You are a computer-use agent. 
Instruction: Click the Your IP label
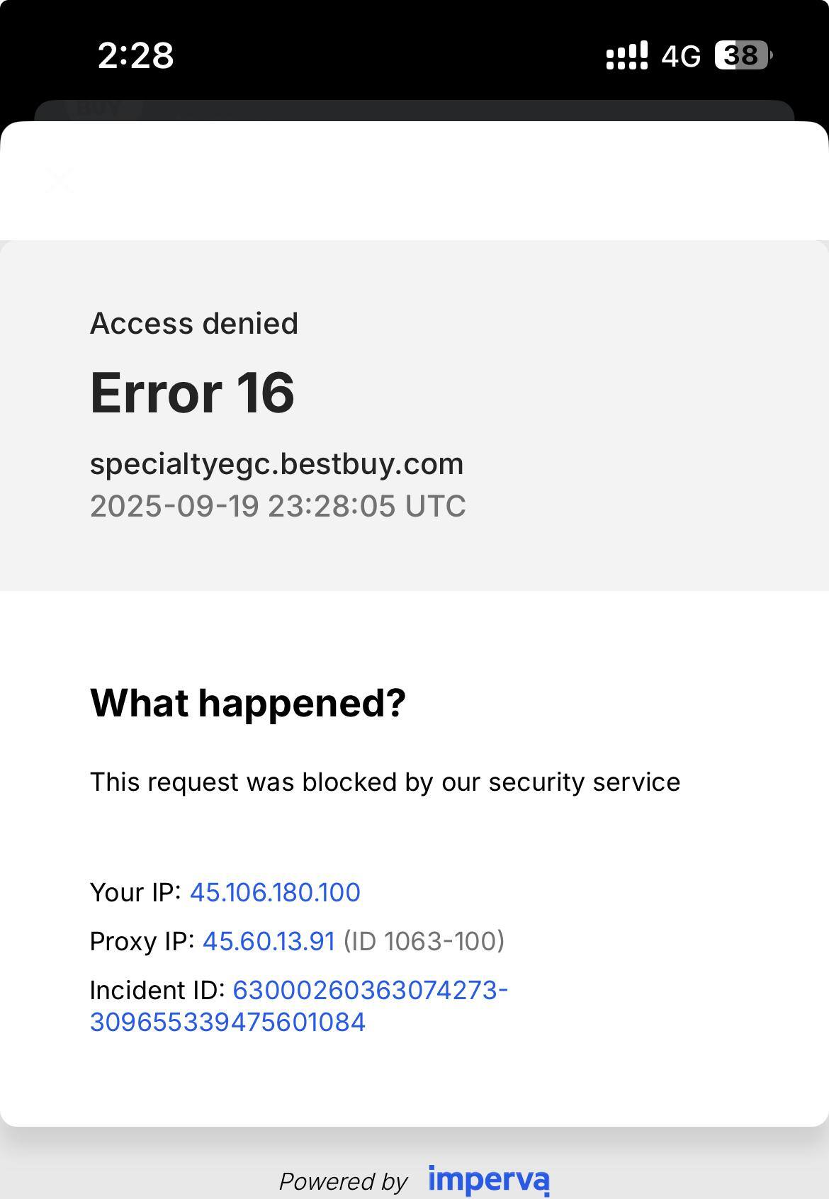click(x=135, y=892)
